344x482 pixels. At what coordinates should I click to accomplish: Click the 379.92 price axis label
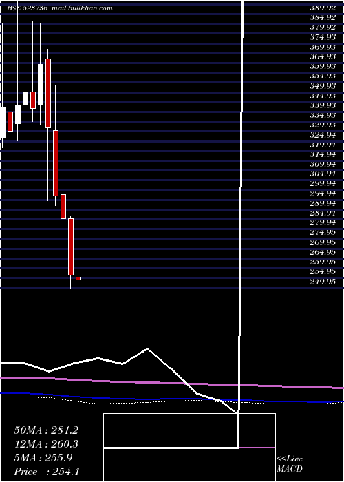coord(323,28)
